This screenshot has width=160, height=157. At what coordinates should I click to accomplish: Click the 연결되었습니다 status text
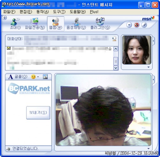click(25, 149)
